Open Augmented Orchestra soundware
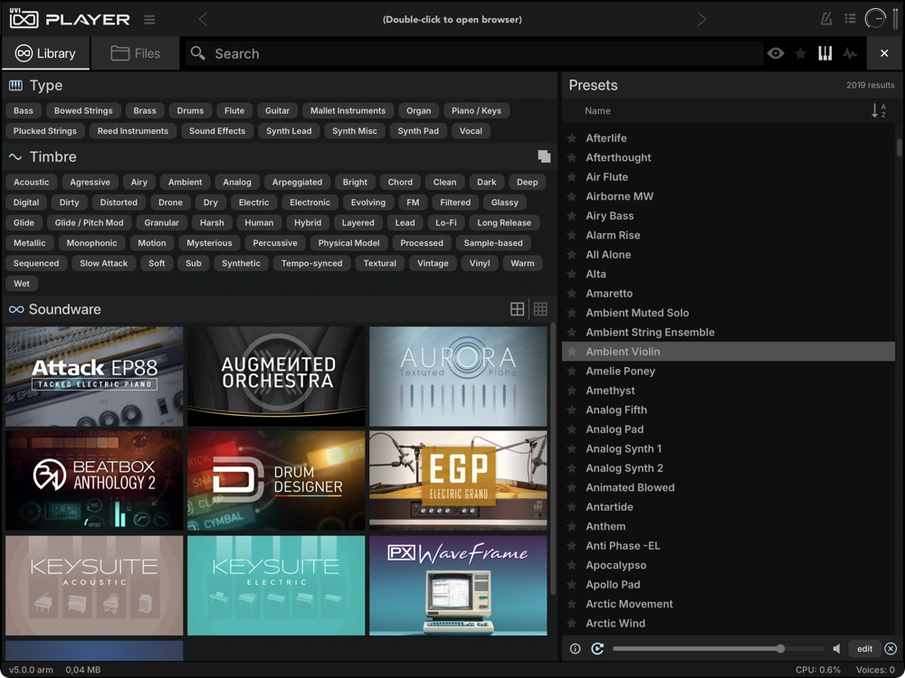 pyautogui.click(x=276, y=376)
